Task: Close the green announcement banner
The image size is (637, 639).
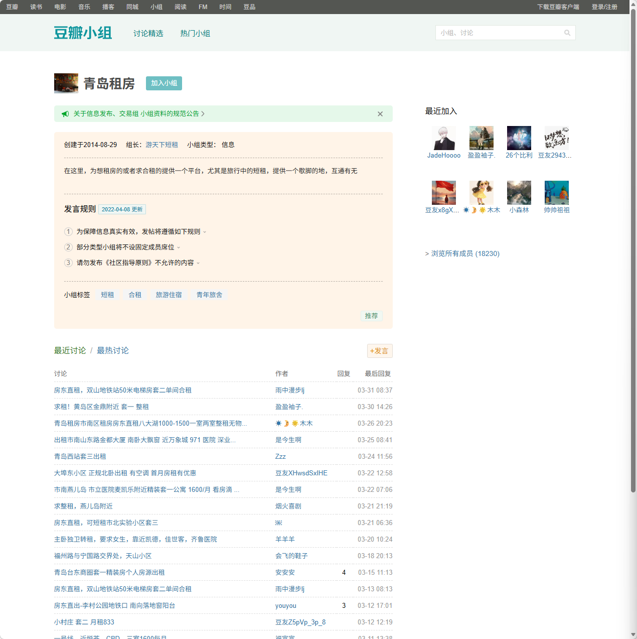Action: [380, 114]
